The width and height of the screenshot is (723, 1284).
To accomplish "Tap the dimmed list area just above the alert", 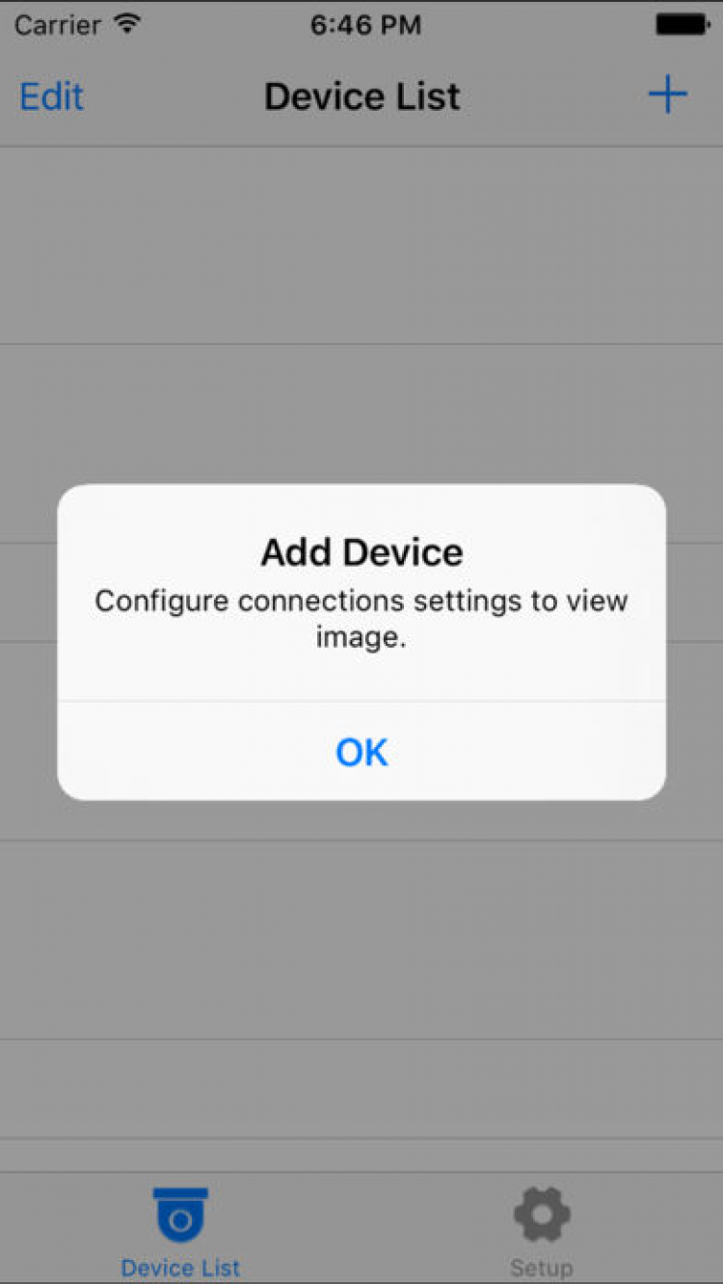I will (361, 415).
